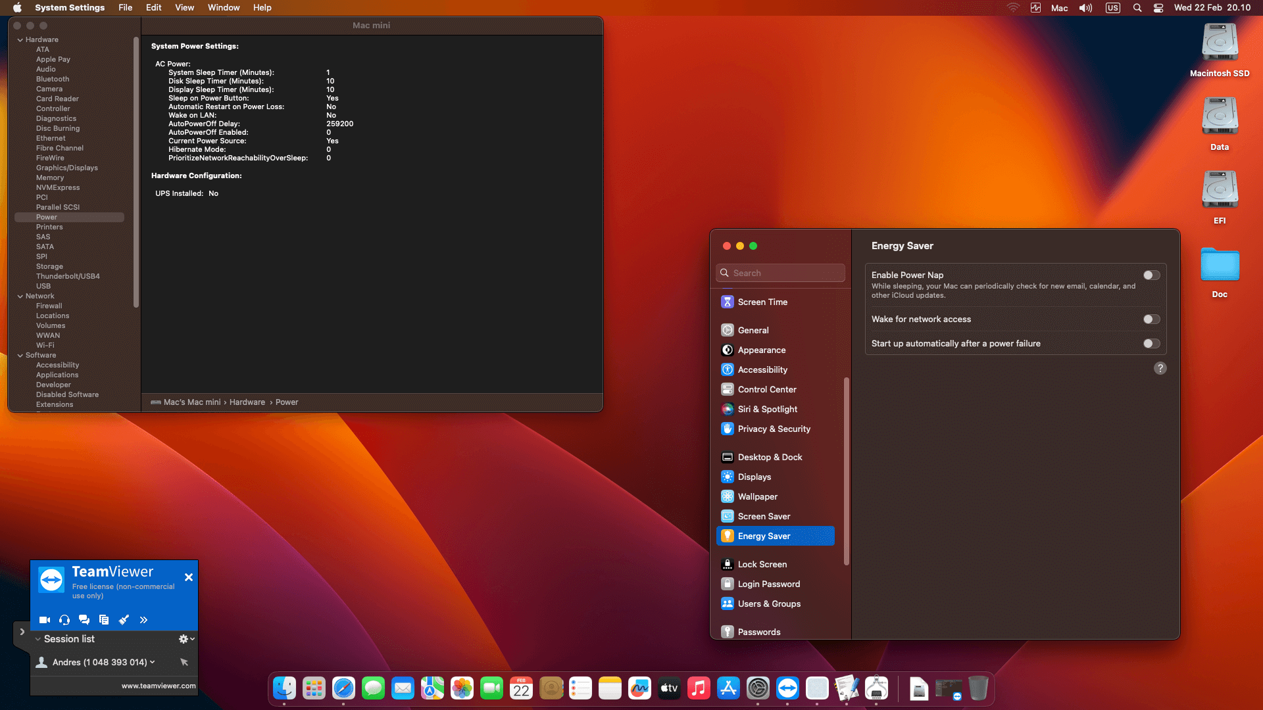Open Trash in the Dock

[x=978, y=688]
